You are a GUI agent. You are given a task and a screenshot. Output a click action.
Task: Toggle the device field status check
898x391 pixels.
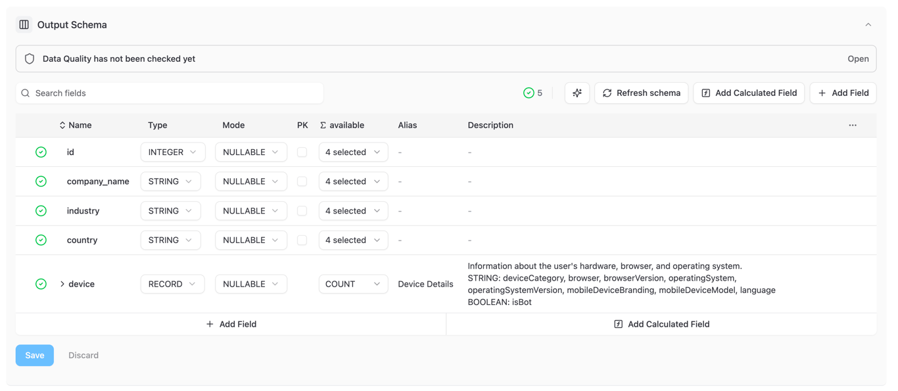(41, 284)
